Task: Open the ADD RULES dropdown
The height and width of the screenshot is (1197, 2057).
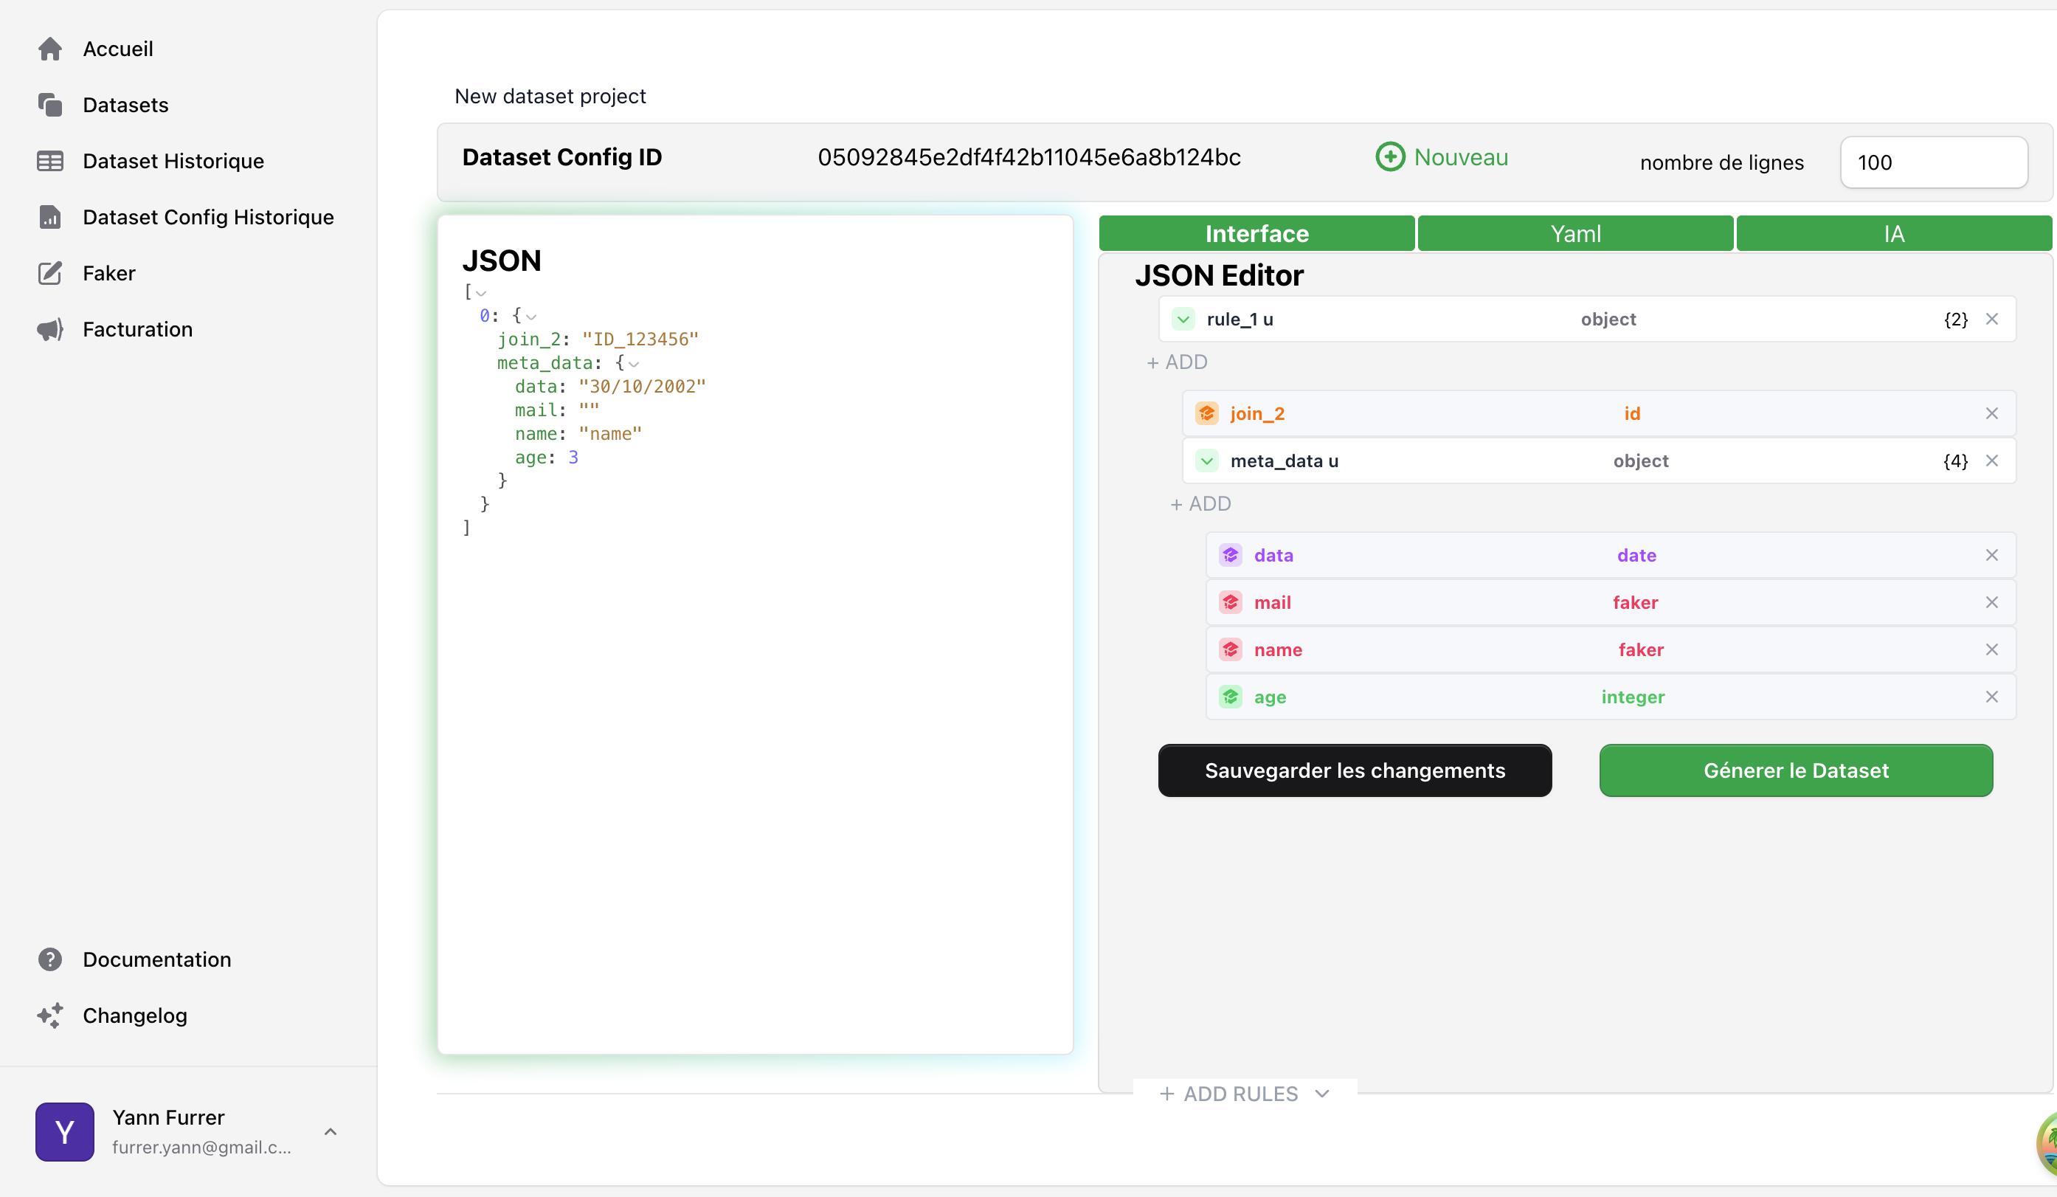Action: tap(1244, 1094)
